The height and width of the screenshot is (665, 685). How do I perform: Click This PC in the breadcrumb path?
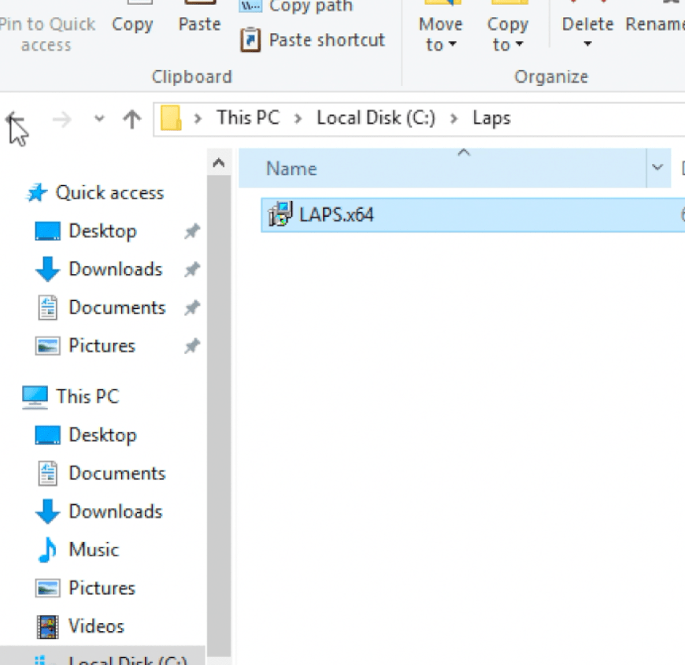(247, 117)
